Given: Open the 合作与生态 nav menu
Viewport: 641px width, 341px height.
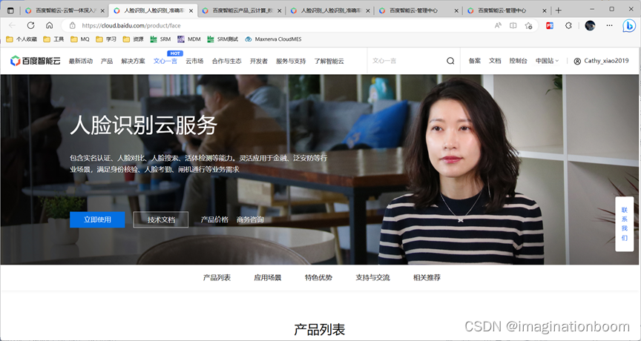Looking at the screenshot, I should tap(226, 61).
